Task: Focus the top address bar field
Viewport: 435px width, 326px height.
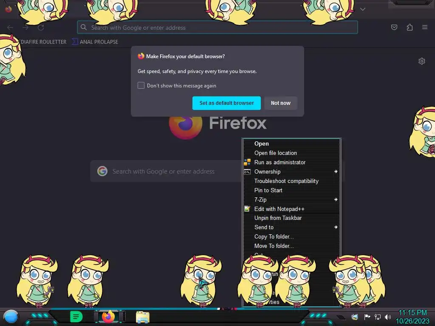Action: (x=217, y=28)
